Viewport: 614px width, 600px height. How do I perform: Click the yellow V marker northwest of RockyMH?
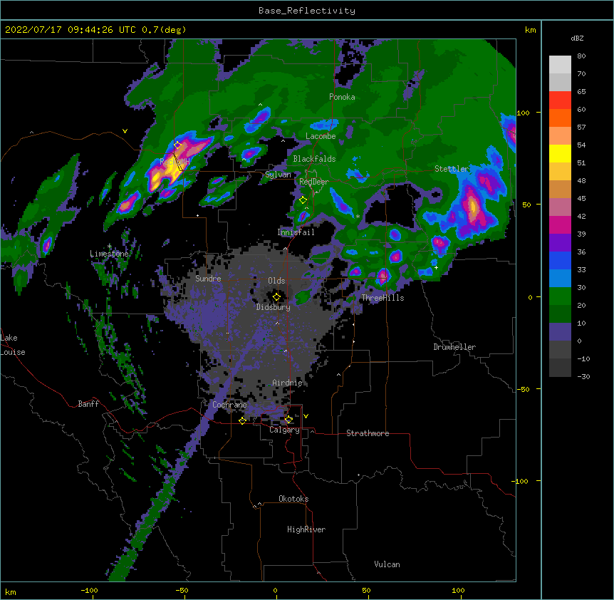tap(125, 131)
